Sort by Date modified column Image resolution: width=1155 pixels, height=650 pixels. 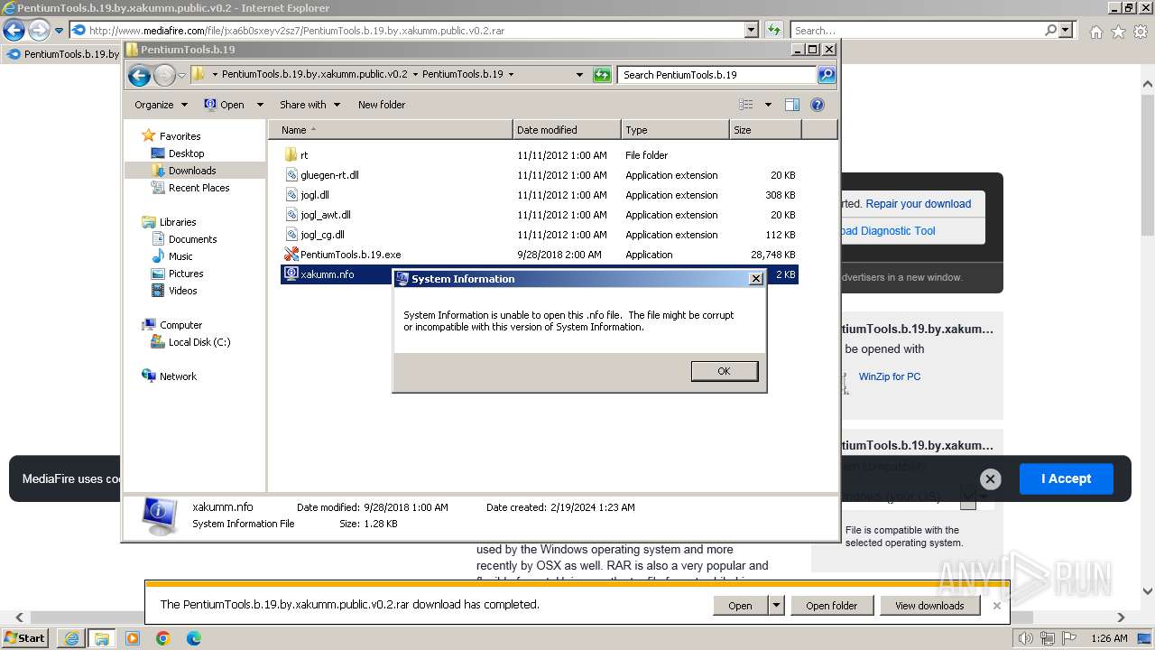click(567, 130)
